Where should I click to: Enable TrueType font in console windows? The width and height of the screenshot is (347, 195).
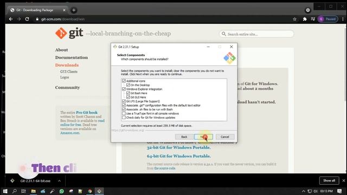[124, 113]
